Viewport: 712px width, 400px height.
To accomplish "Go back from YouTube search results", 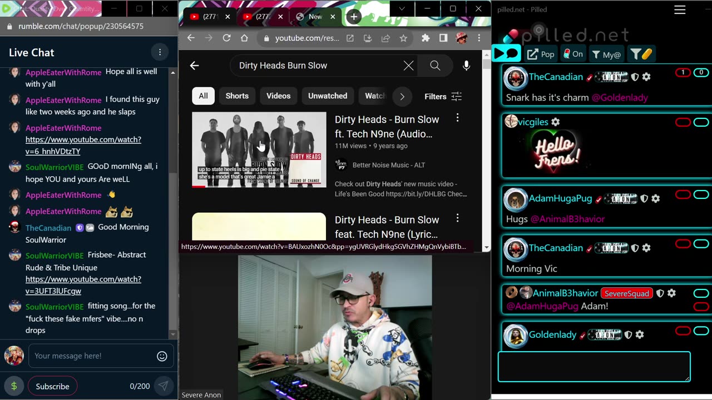I will [x=194, y=66].
